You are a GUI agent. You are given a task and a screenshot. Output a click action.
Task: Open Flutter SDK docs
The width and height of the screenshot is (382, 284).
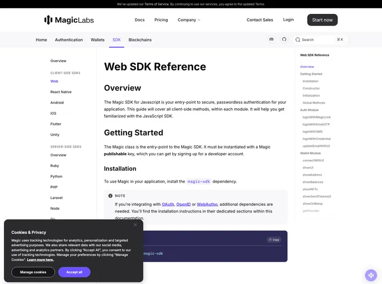pos(56,124)
